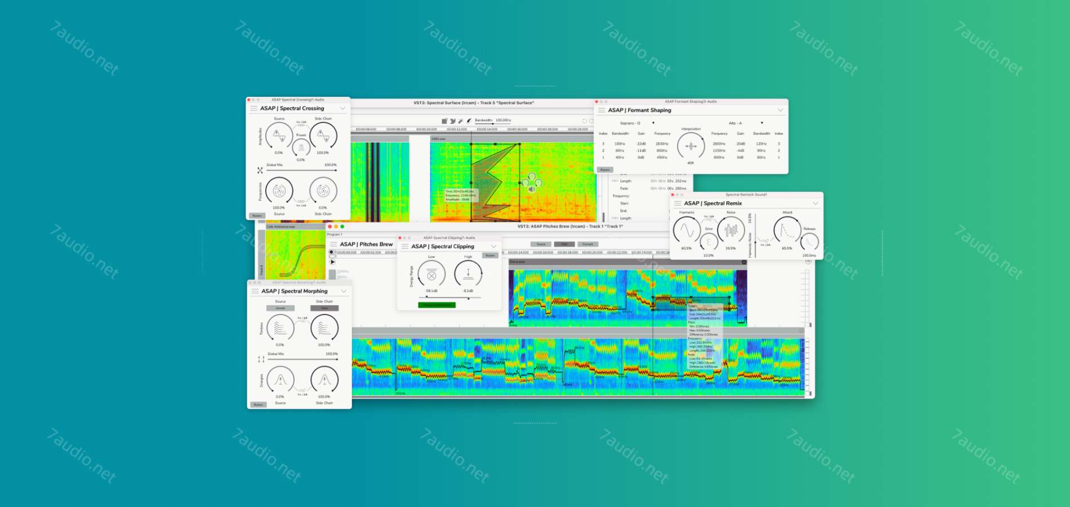Click the speaker icon on the spectrogram selection
The width and height of the screenshot is (1070, 507).
pyautogui.click(x=532, y=189)
